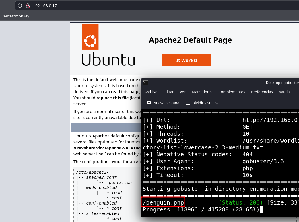Click the /penguin.php result in terminal
The image size is (299, 222).
pos(163,202)
